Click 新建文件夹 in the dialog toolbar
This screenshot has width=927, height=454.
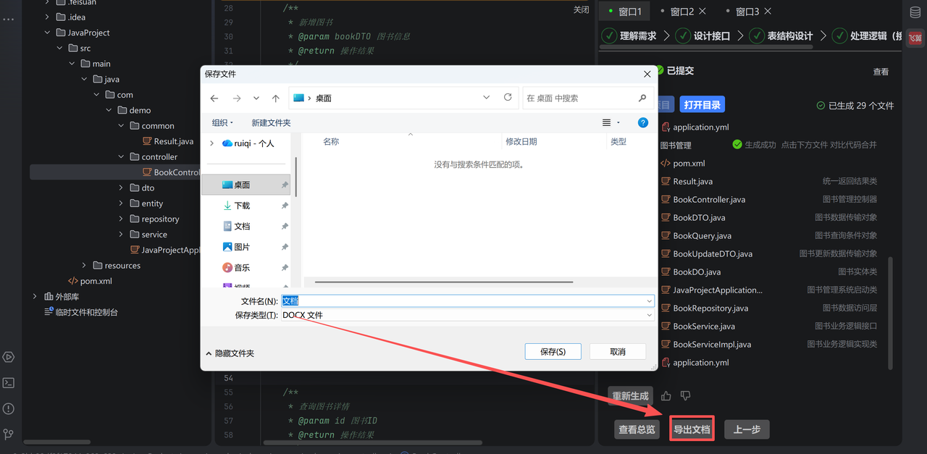[271, 122]
